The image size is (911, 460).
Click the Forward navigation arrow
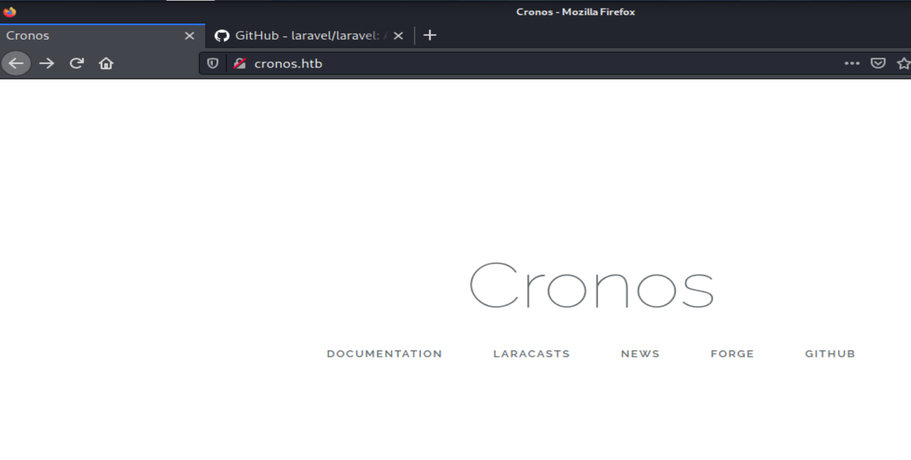coord(46,63)
